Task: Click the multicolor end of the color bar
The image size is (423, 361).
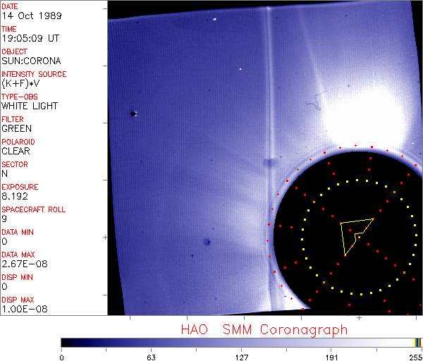Action: coord(418,342)
